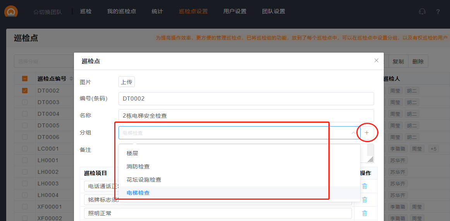Click the plus icon beside group field
Image resolution: width=450 pixels, height=221 pixels.
point(367,133)
